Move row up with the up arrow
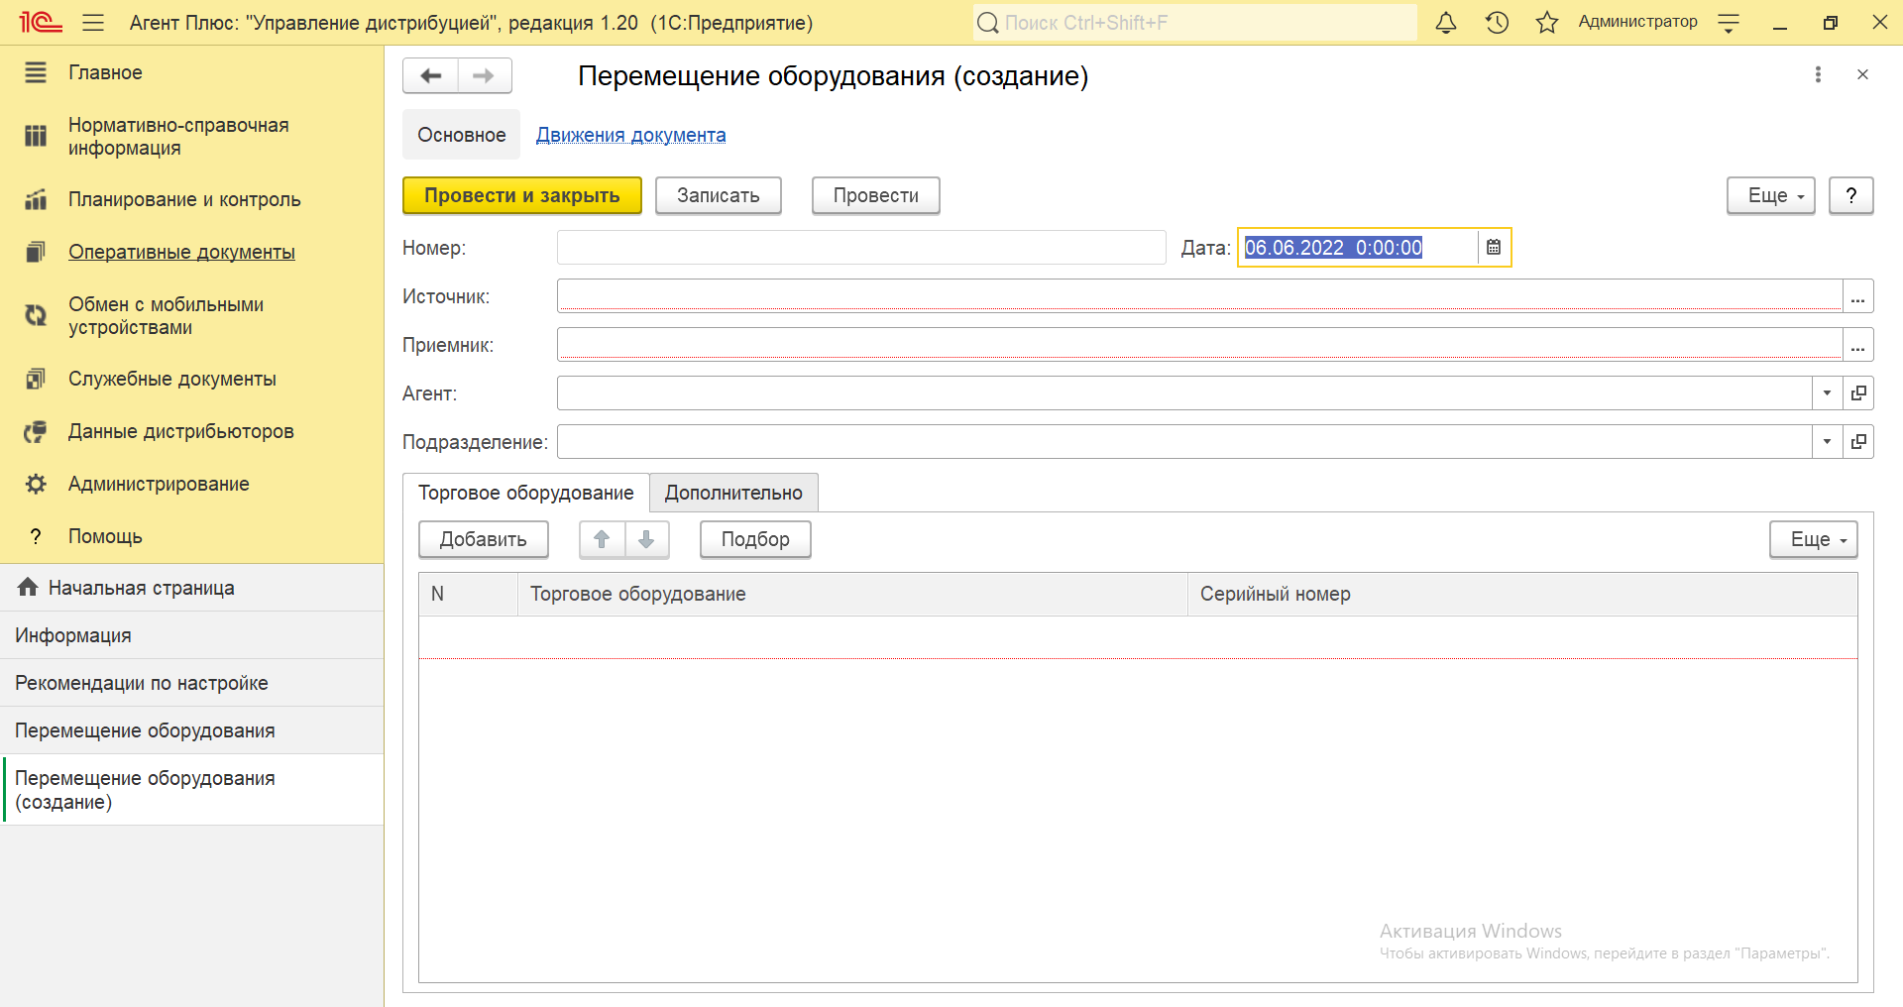The image size is (1903, 1007). pos(602,539)
